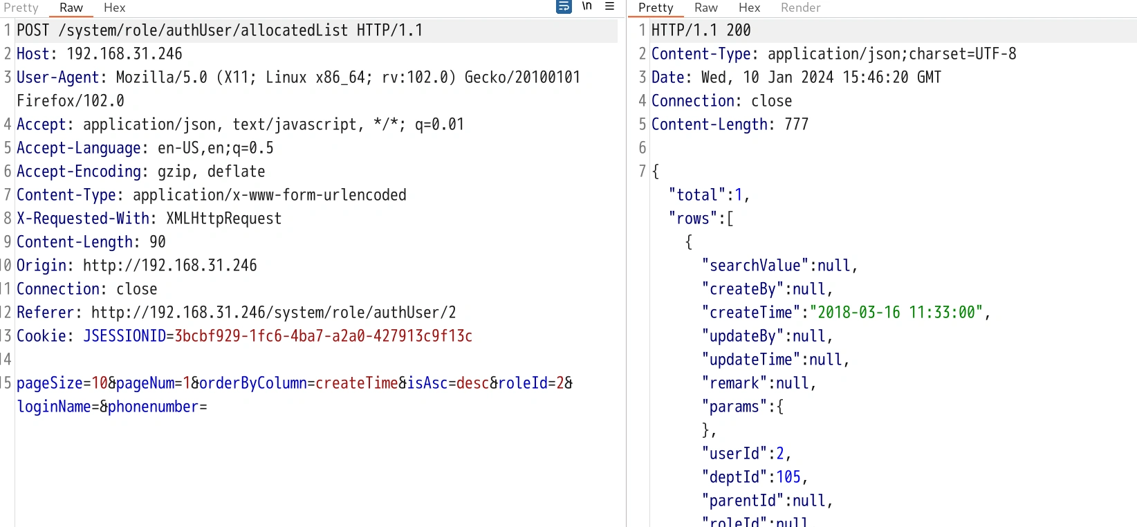Click the response Render tab
Screen dimensions: 1137x527
coord(800,8)
